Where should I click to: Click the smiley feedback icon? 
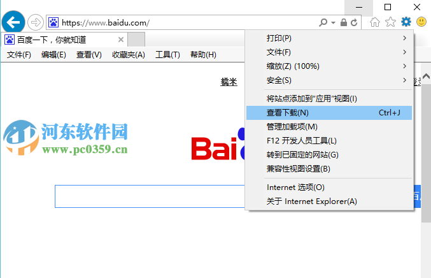421,22
